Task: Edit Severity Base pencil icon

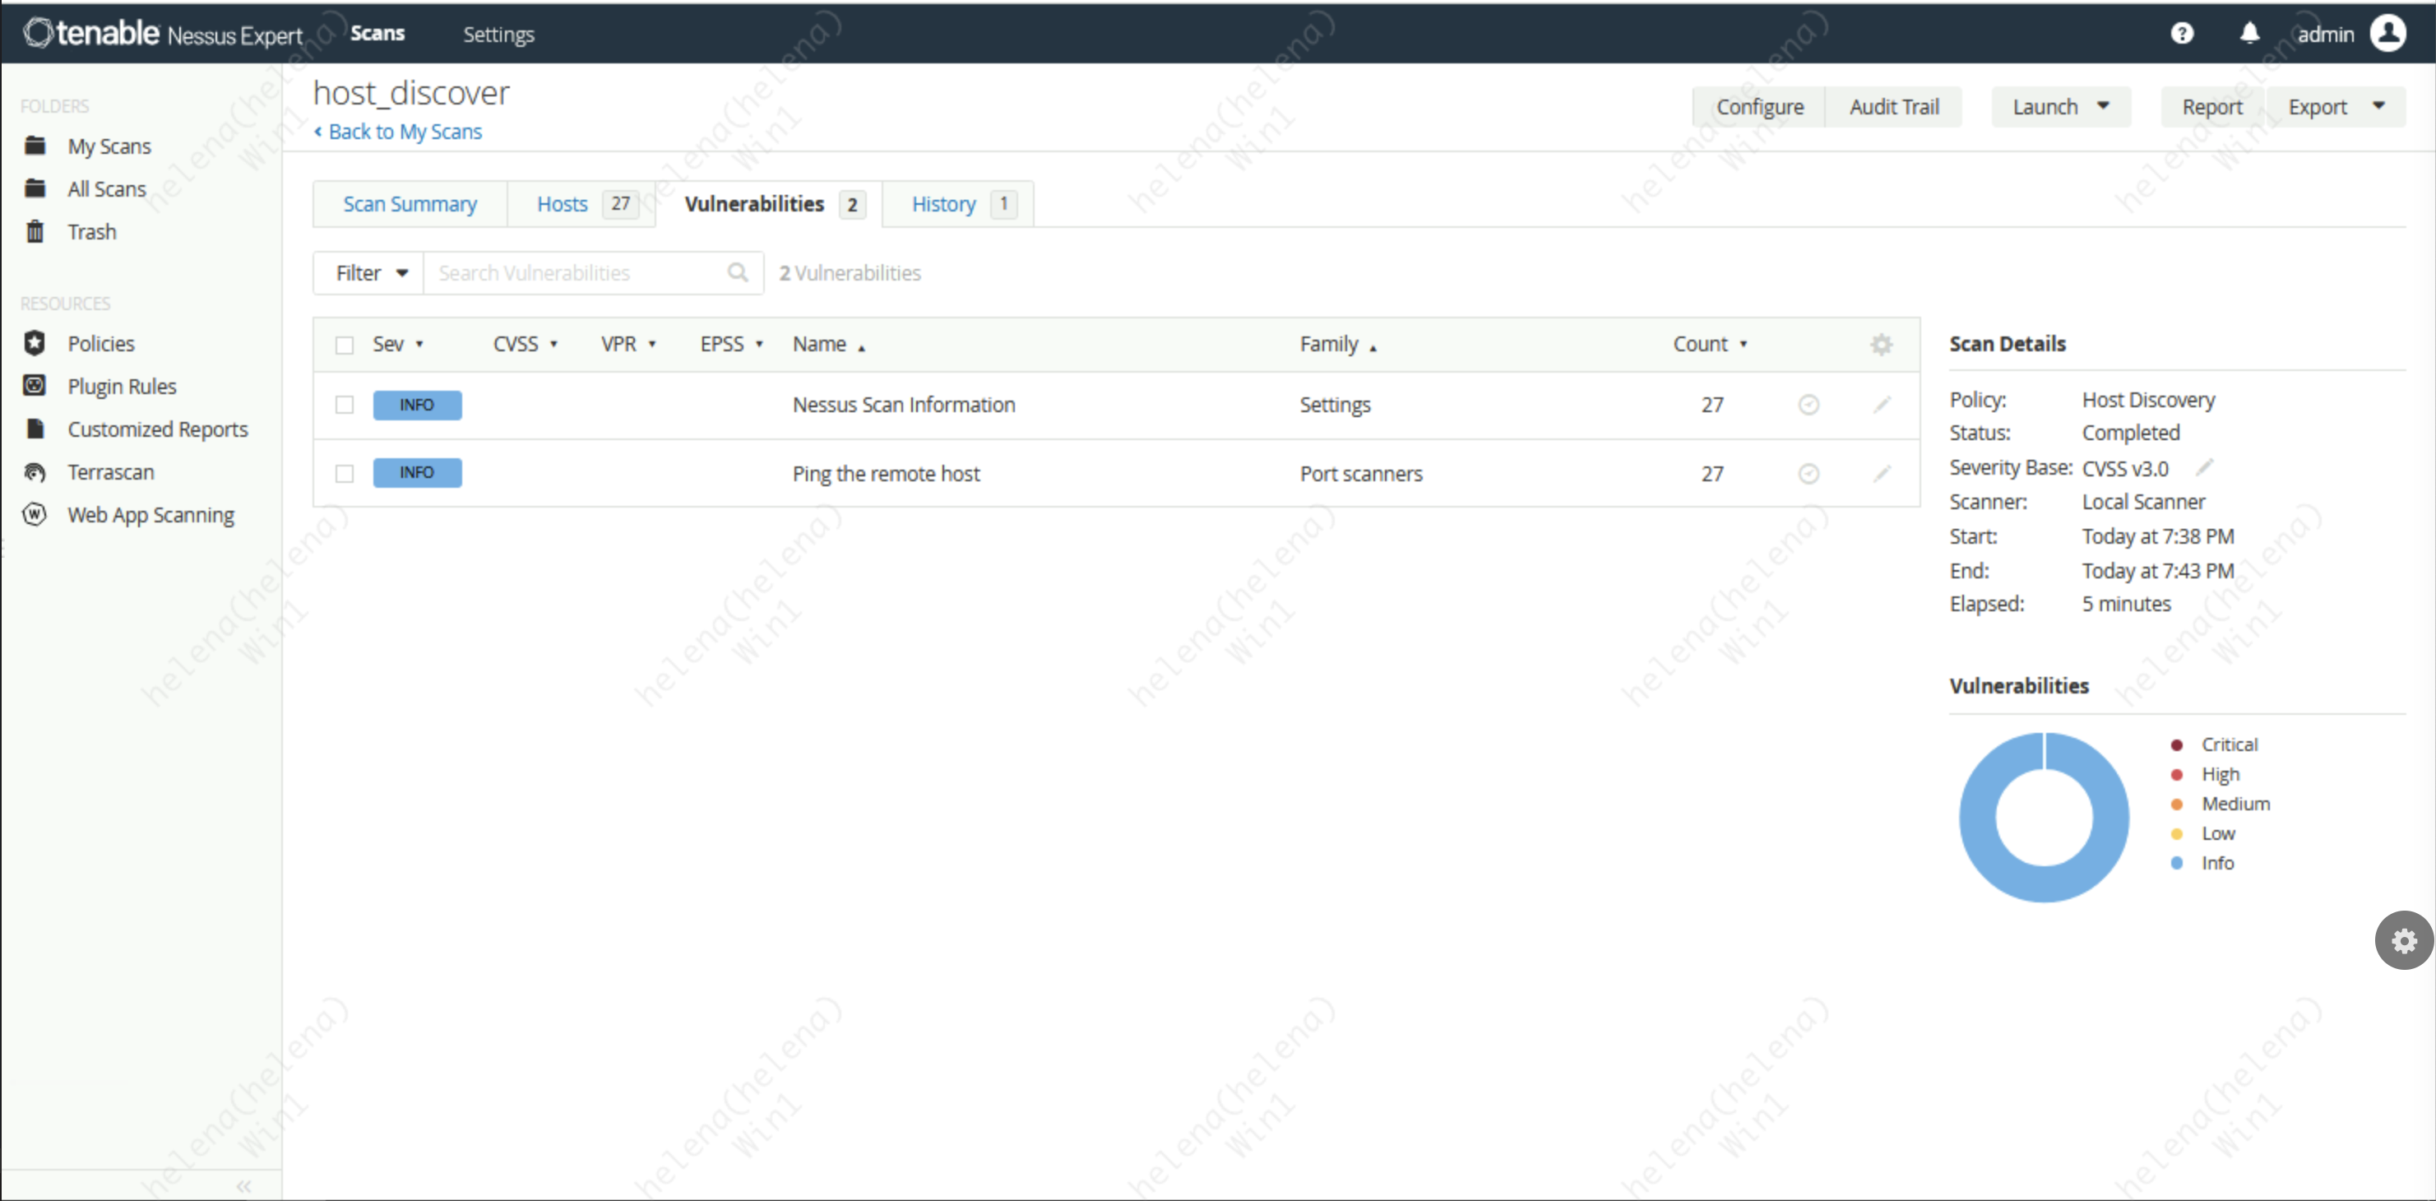Action: click(x=2204, y=467)
